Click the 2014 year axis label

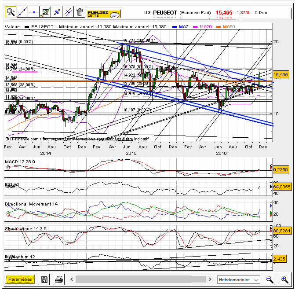click(x=46, y=154)
